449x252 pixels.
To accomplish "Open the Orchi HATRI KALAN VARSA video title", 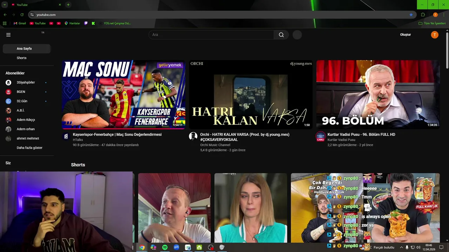I will click(x=244, y=137).
